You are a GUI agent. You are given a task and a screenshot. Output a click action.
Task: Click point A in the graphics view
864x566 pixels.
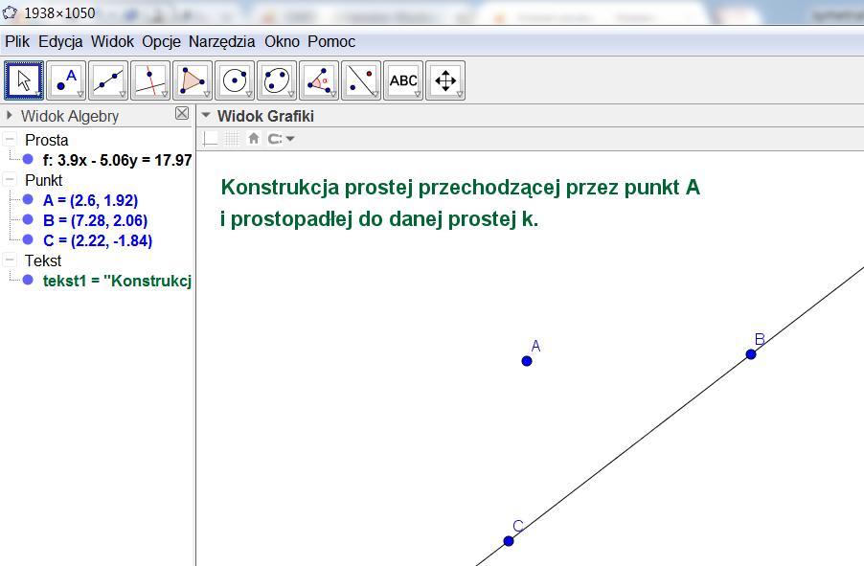[x=527, y=361]
